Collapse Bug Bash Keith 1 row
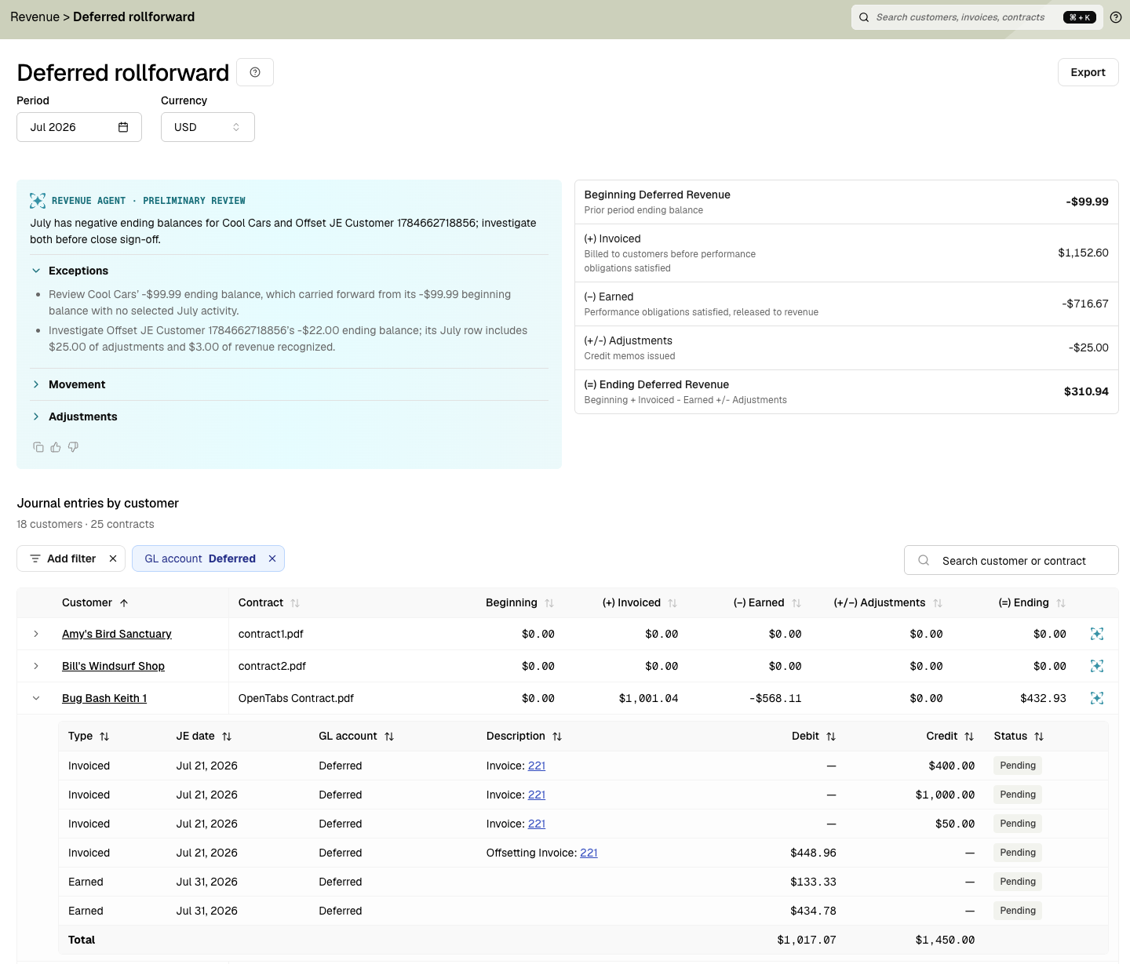The height and width of the screenshot is (964, 1130). coord(36,698)
